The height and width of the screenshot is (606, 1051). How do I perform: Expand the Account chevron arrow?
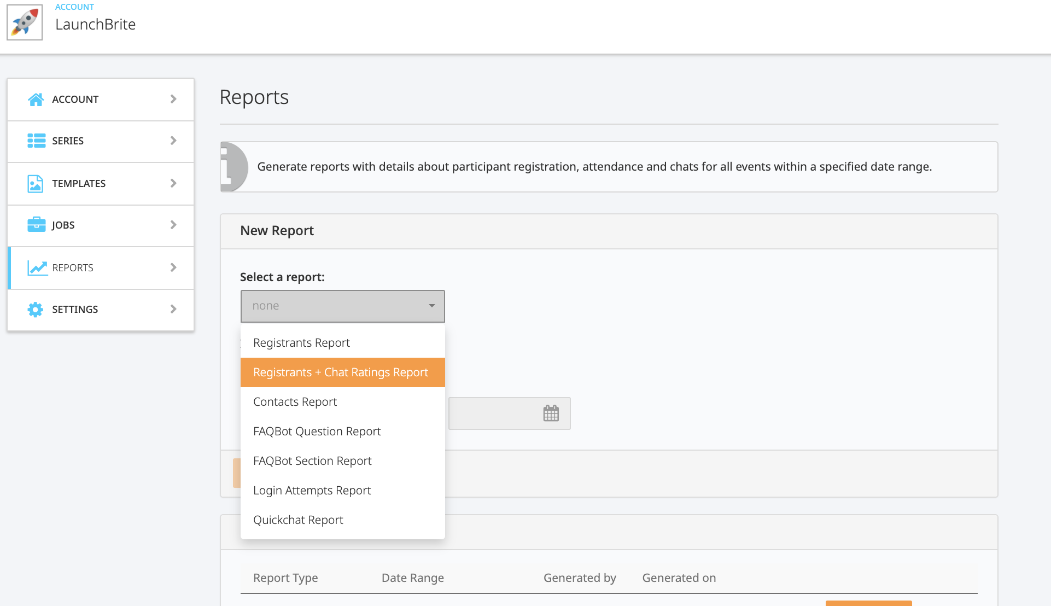pyautogui.click(x=173, y=99)
